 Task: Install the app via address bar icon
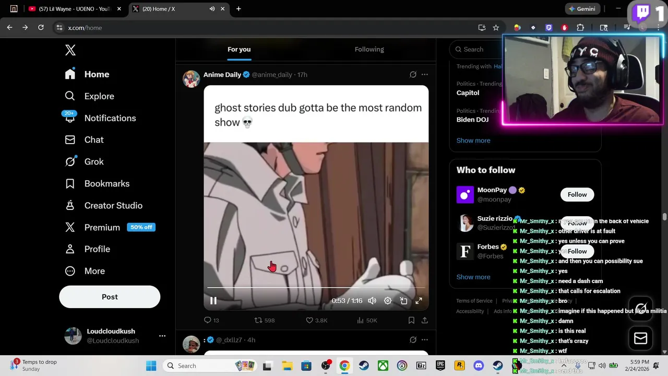click(482, 28)
